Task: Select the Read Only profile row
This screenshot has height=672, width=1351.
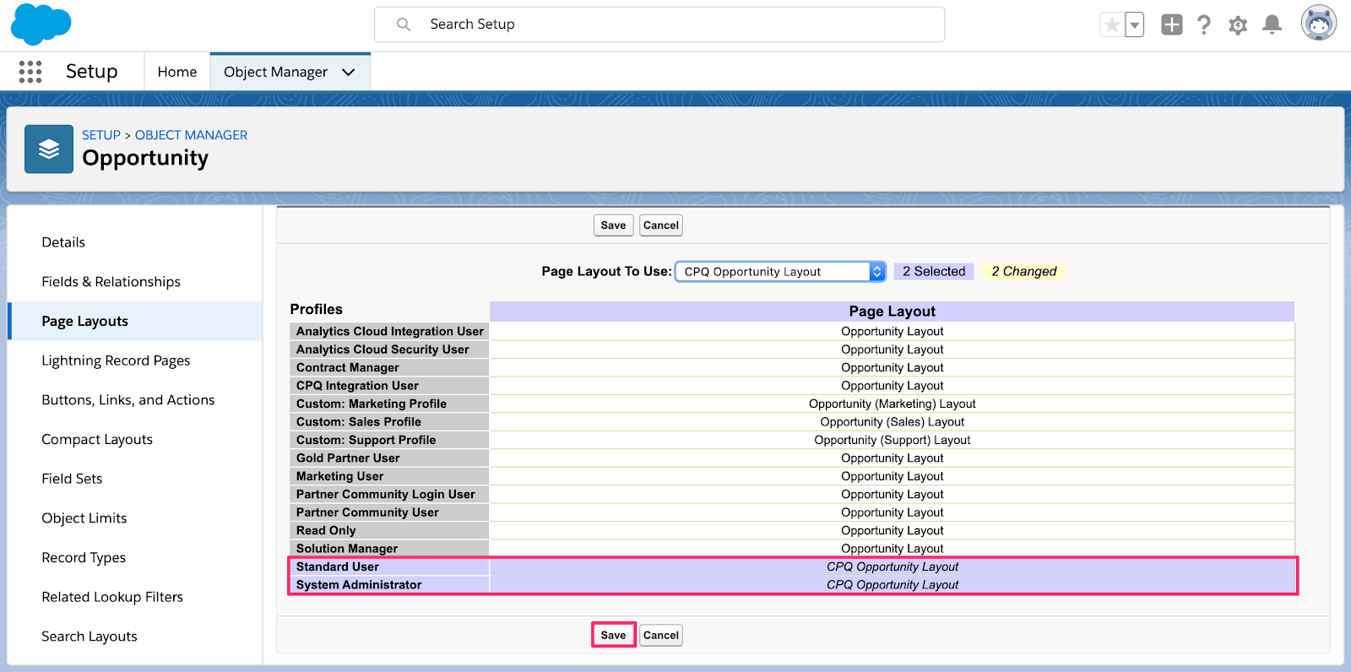Action: click(389, 531)
